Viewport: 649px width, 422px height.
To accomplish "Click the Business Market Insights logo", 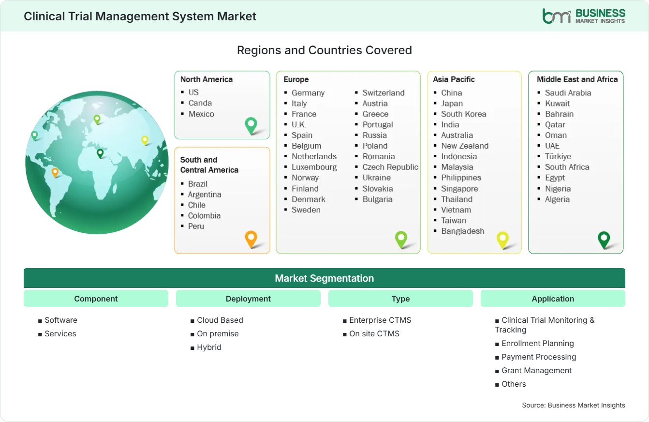I will 584,16.
